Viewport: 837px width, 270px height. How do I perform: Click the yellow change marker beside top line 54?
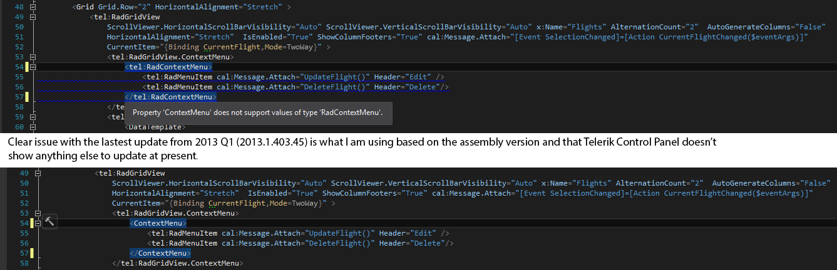coord(27,67)
